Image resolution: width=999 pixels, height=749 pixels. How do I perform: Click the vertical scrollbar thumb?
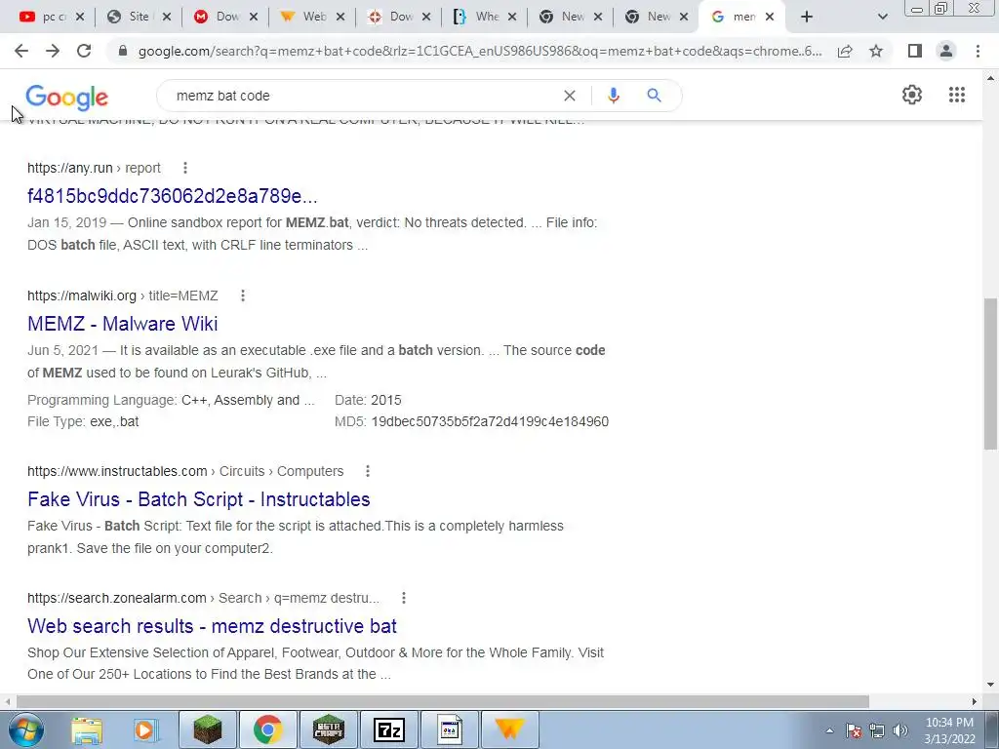991,374
